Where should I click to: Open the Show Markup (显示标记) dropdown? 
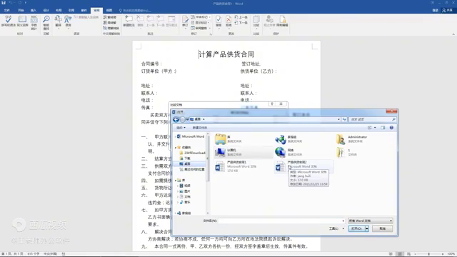[201, 22]
